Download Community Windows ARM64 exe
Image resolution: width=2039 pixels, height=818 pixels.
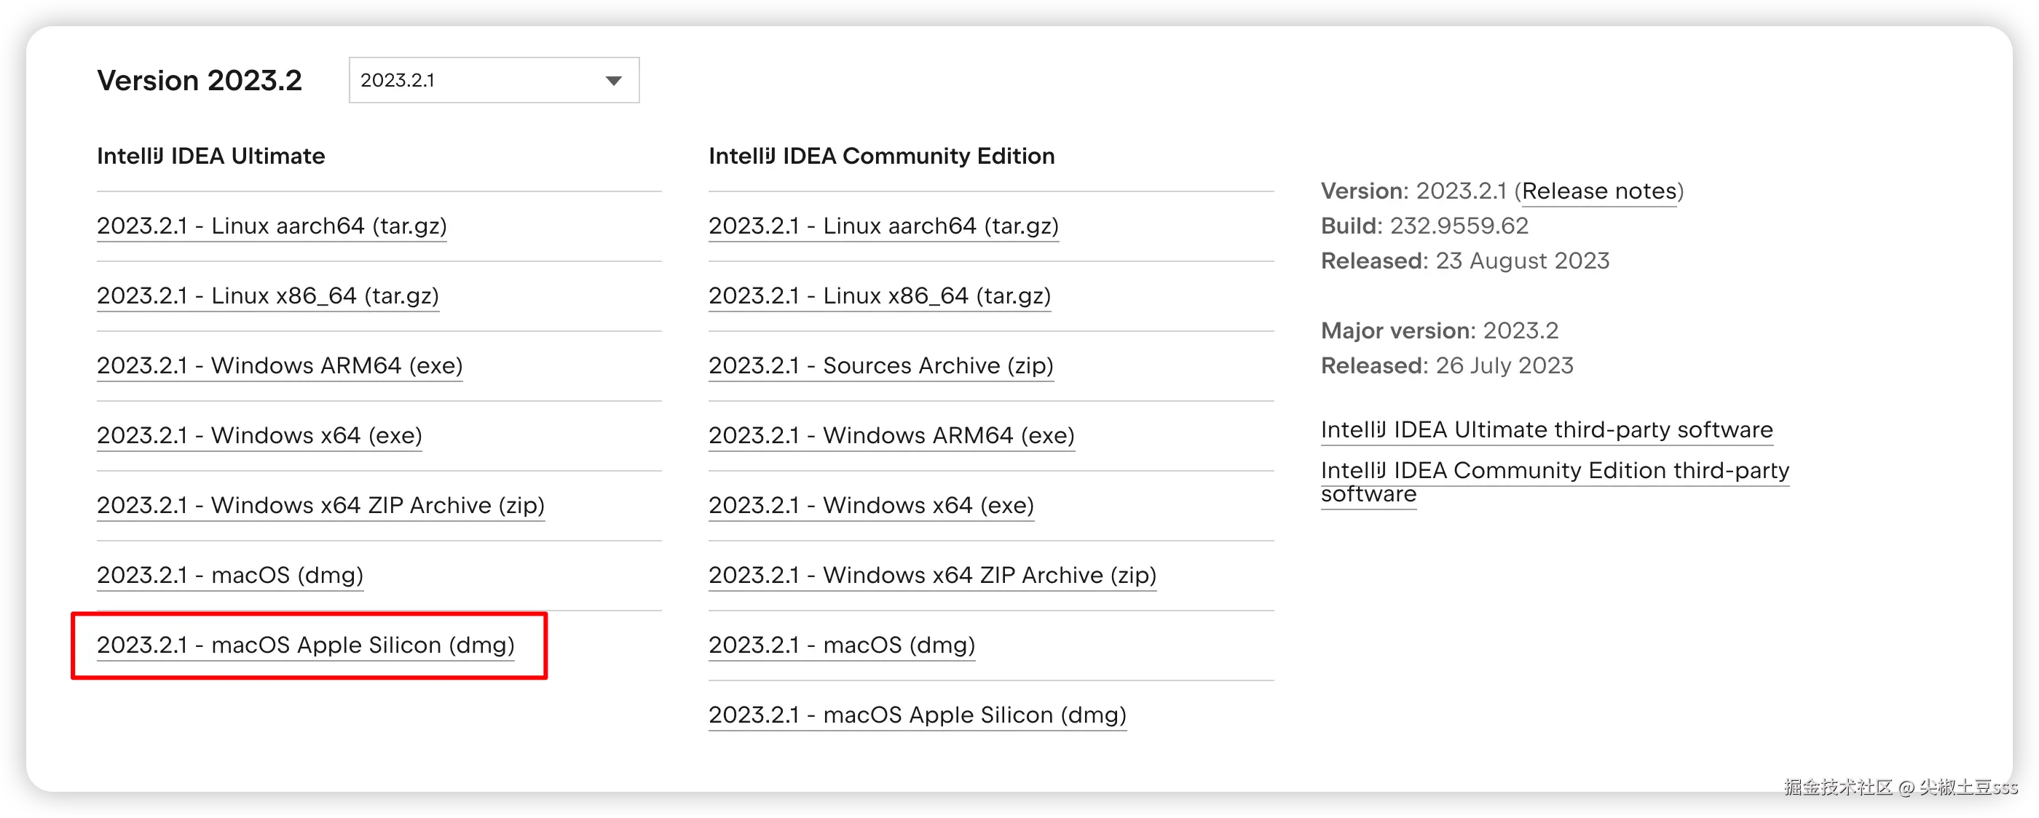(891, 435)
